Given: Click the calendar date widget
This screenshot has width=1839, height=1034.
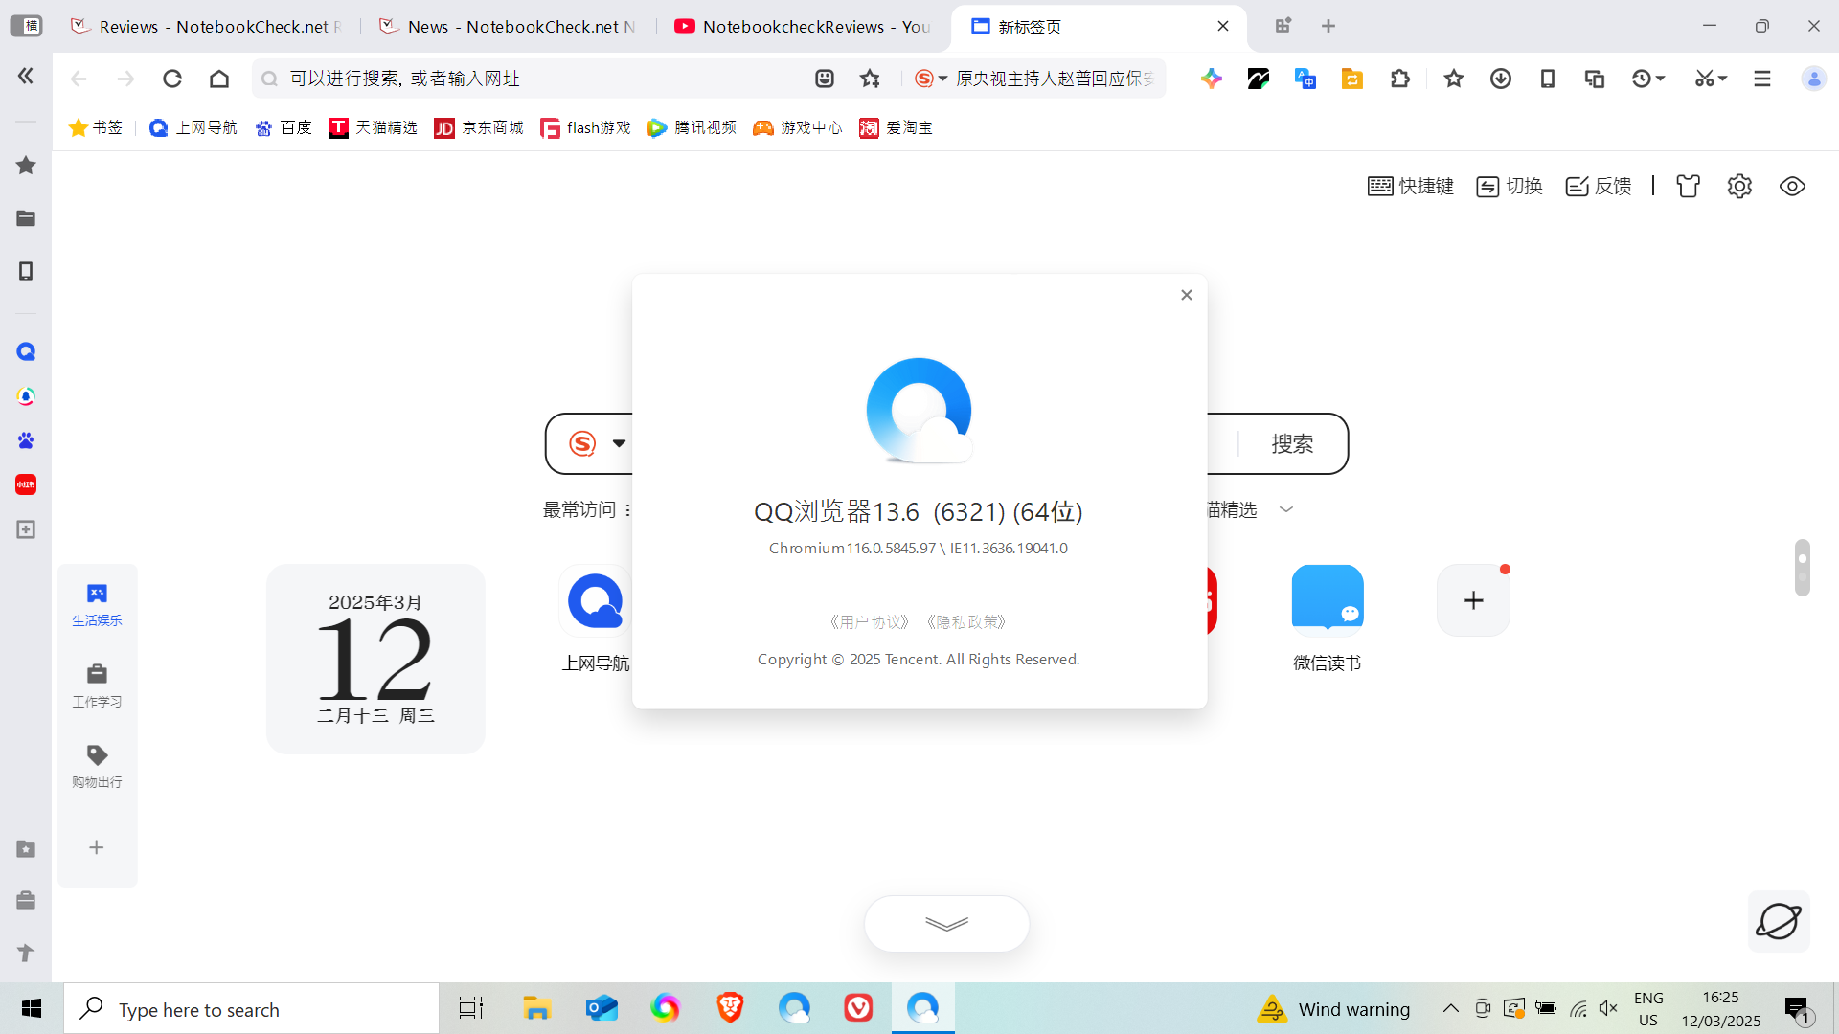Looking at the screenshot, I should tap(375, 659).
